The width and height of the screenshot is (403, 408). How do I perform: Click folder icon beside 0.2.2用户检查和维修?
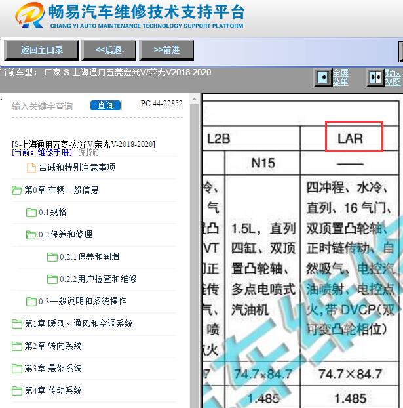pyautogui.click(x=52, y=279)
